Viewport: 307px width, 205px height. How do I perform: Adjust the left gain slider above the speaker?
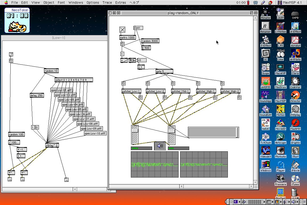click(x=135, y=135)
